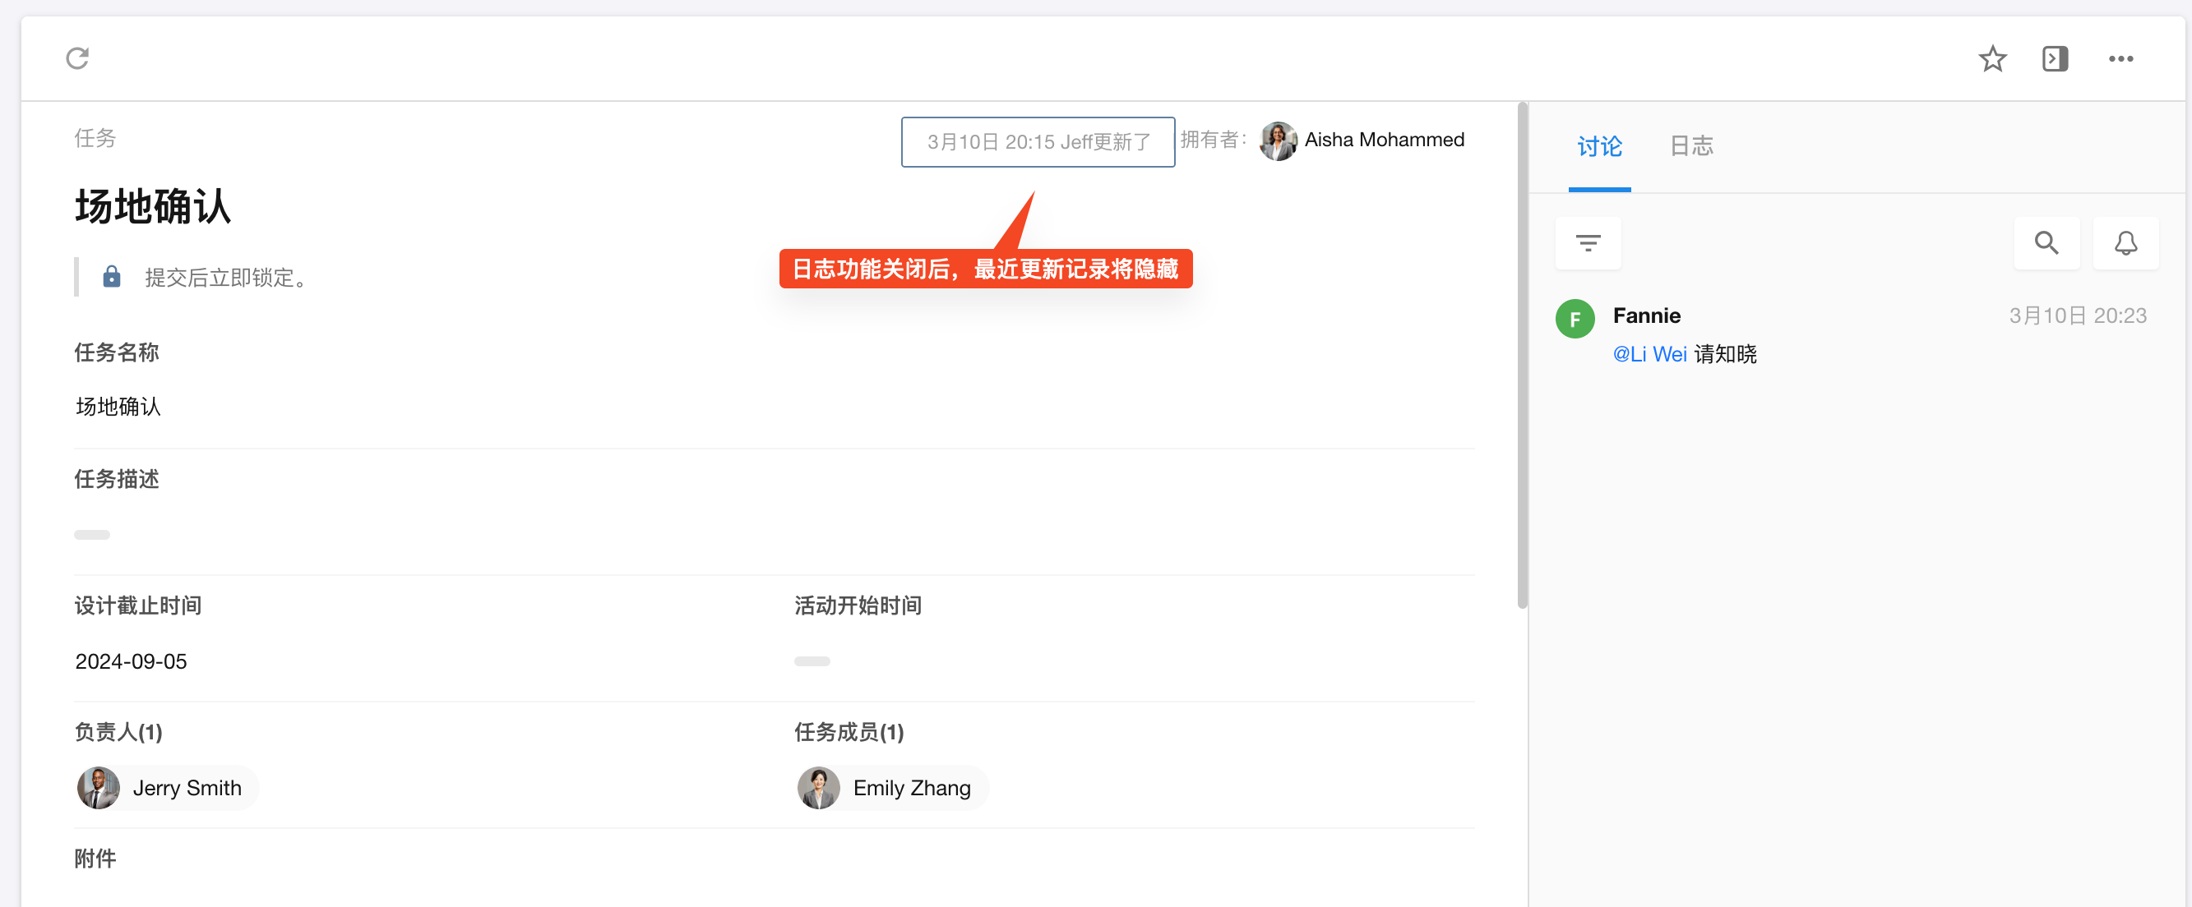Open the discussion filter icon
This screenshot has width=2192, height=907.
(x=1587, y=243)
